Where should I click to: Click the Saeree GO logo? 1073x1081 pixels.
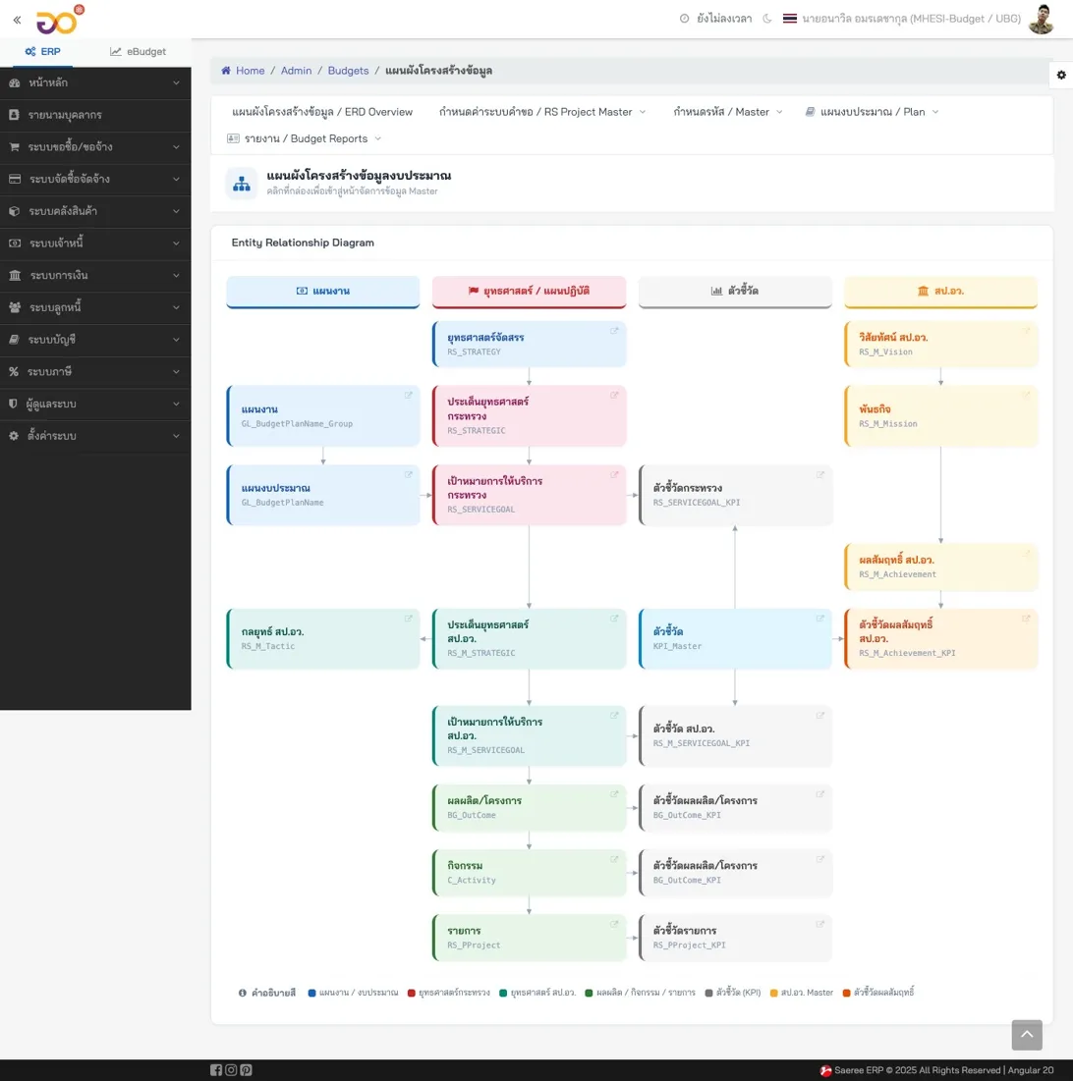[59, 20]
